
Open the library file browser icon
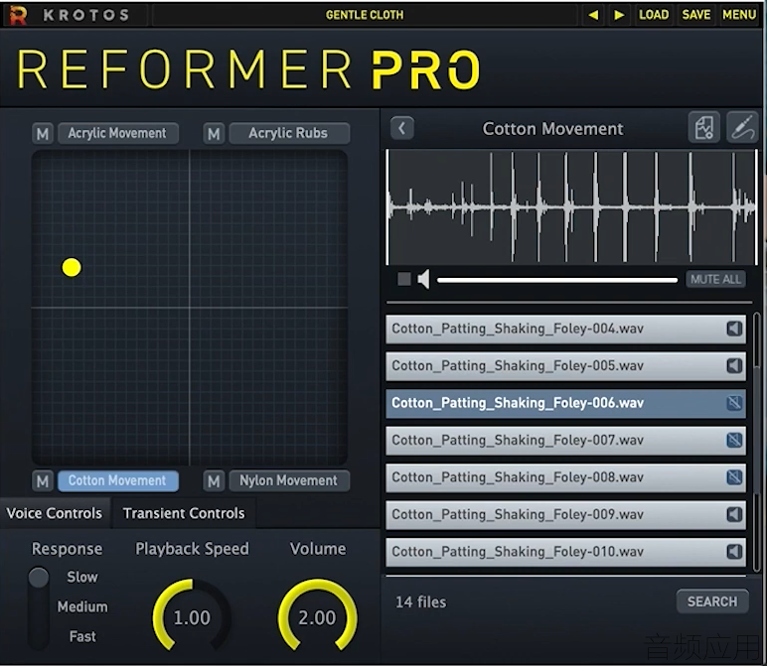[703, 128]
